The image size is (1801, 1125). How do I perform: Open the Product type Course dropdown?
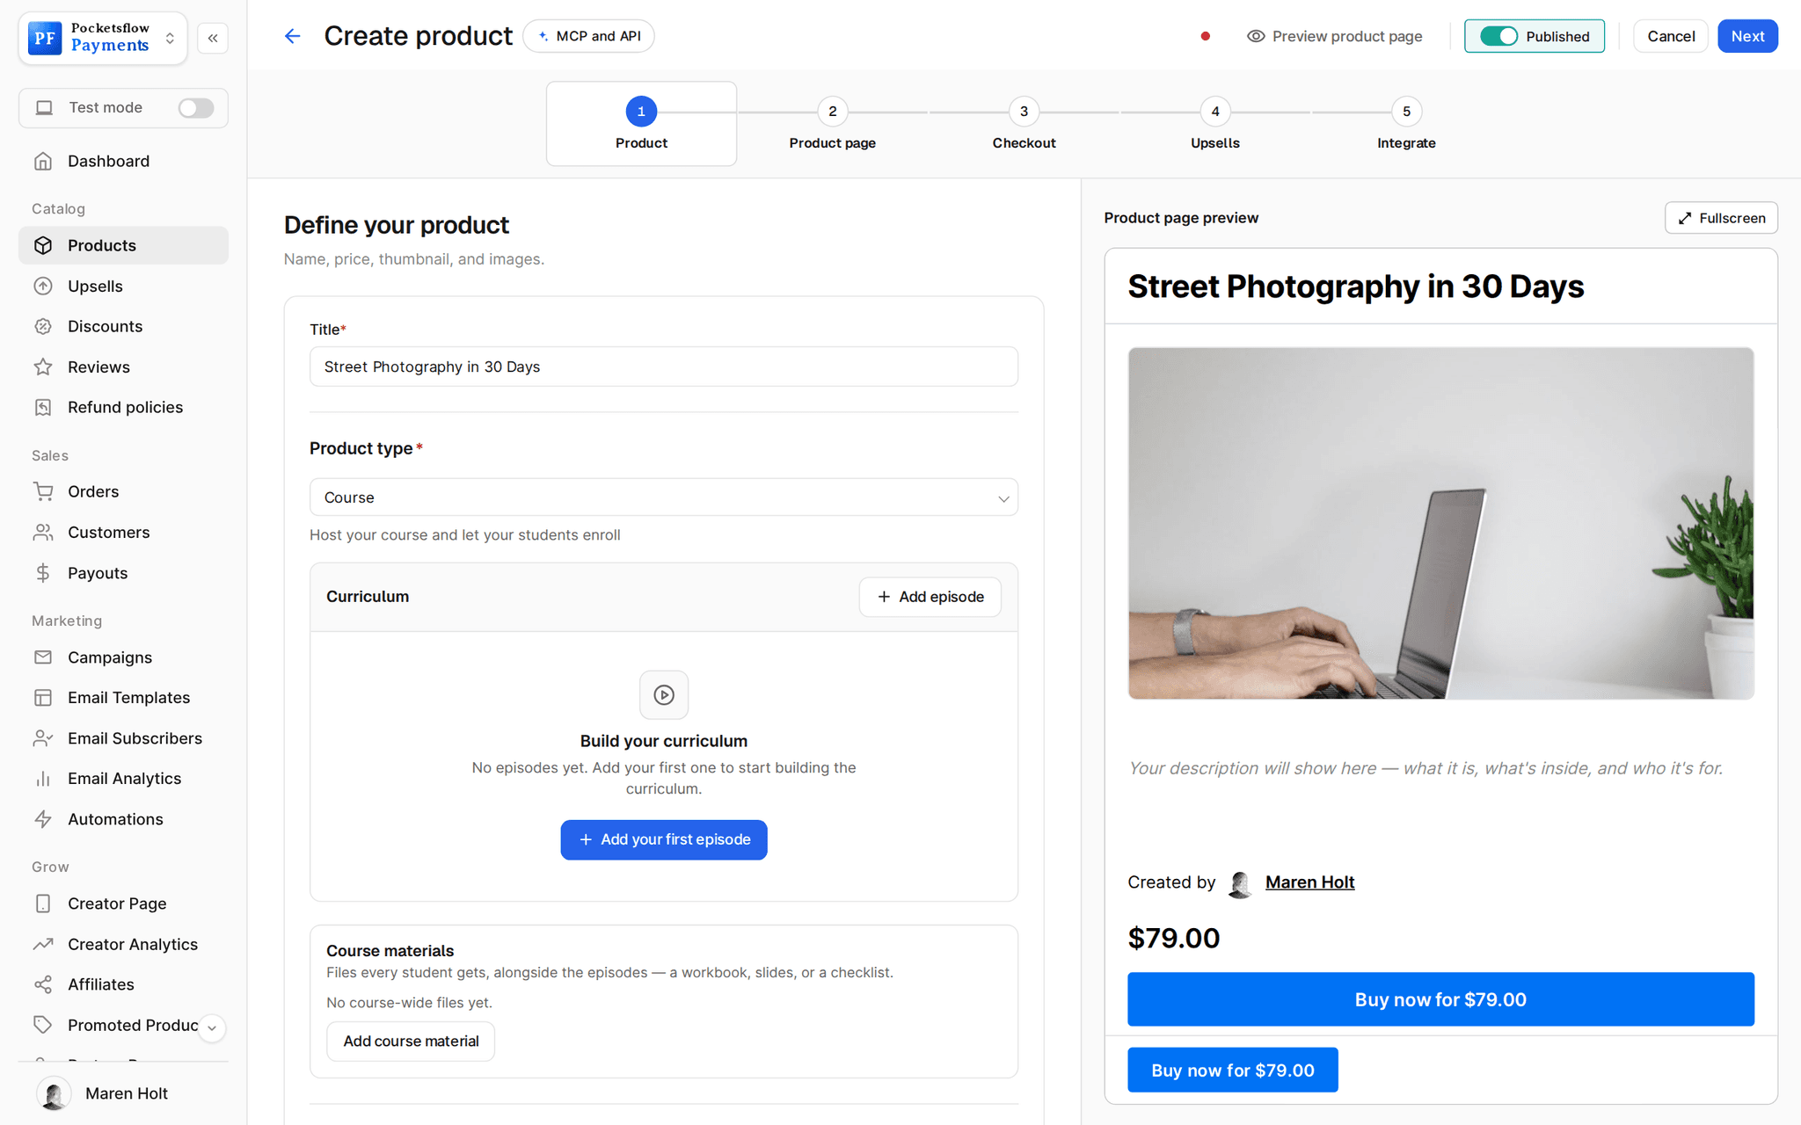tap(663, 497)
